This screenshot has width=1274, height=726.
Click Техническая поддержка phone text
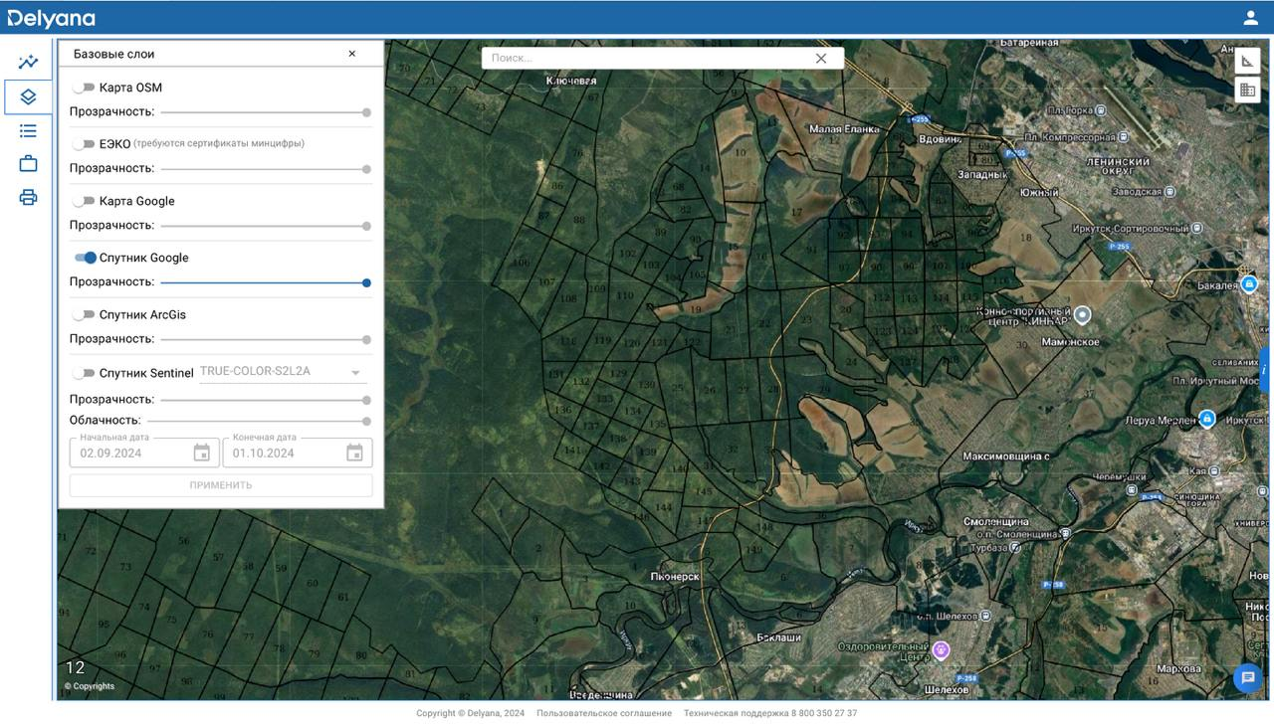point(770,713)
